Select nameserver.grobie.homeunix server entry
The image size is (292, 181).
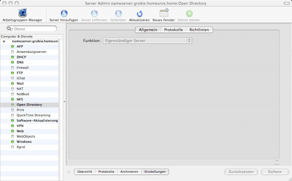pyautogui.click(x=29, y=41)
